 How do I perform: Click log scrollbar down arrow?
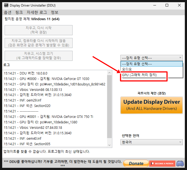click(x=109, y=145)
